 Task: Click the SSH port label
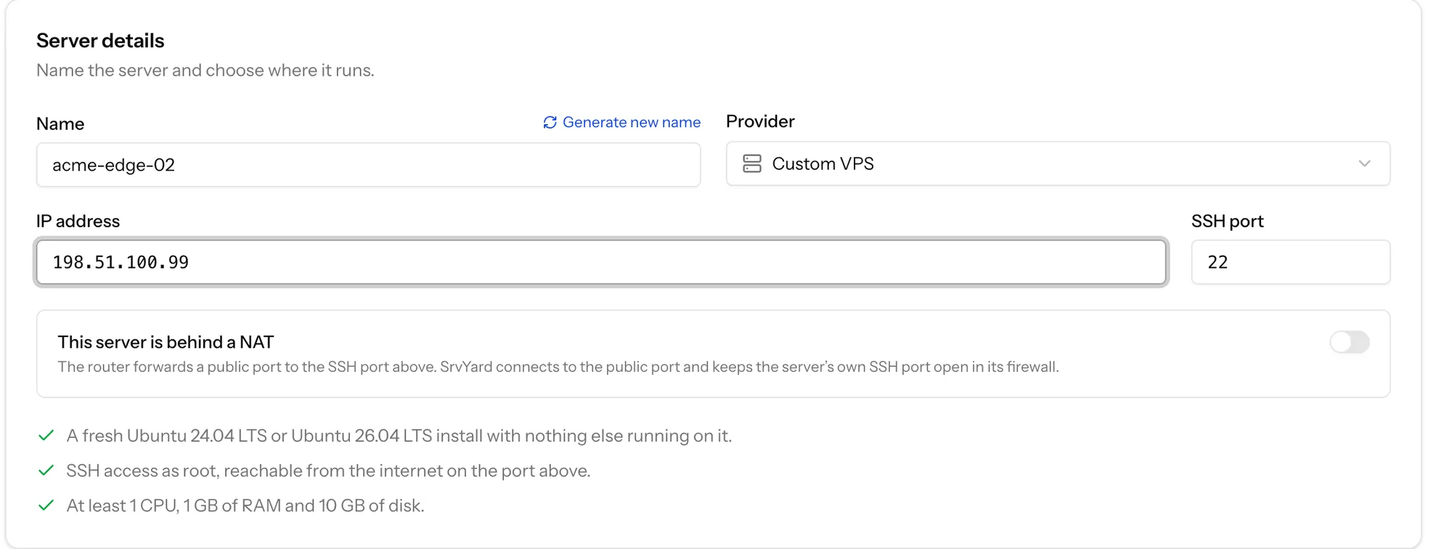coord(1227,221)
